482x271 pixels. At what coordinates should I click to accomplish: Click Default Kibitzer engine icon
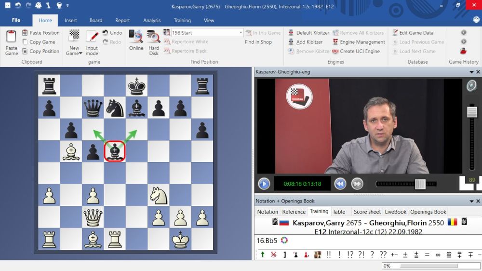[291, 33]
